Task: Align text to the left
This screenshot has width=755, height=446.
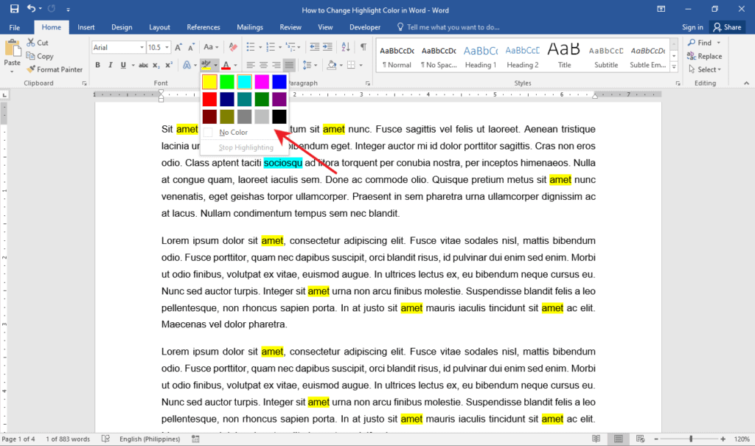Action: 251,65
